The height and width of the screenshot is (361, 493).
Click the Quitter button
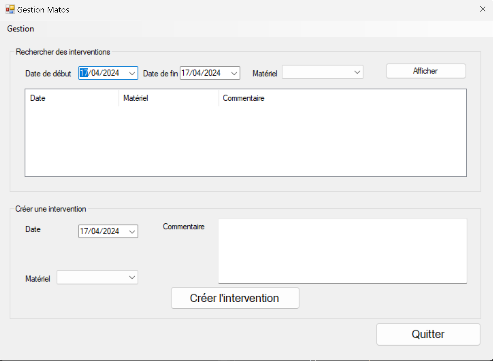coord(428,334)
